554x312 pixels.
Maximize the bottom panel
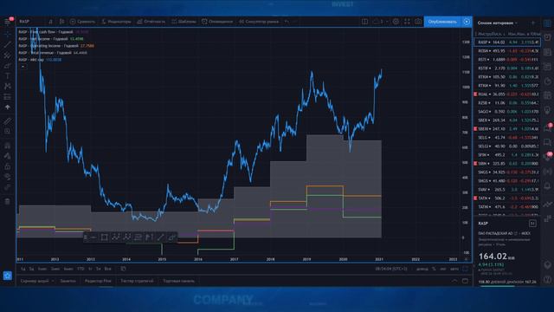tap(466, 281)
